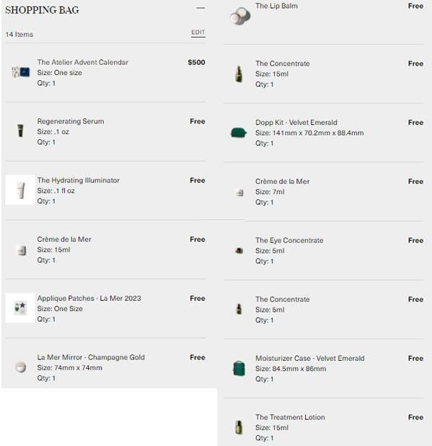
Task: Open The Eye Concentrate product icon
Action: coord(239,250)
